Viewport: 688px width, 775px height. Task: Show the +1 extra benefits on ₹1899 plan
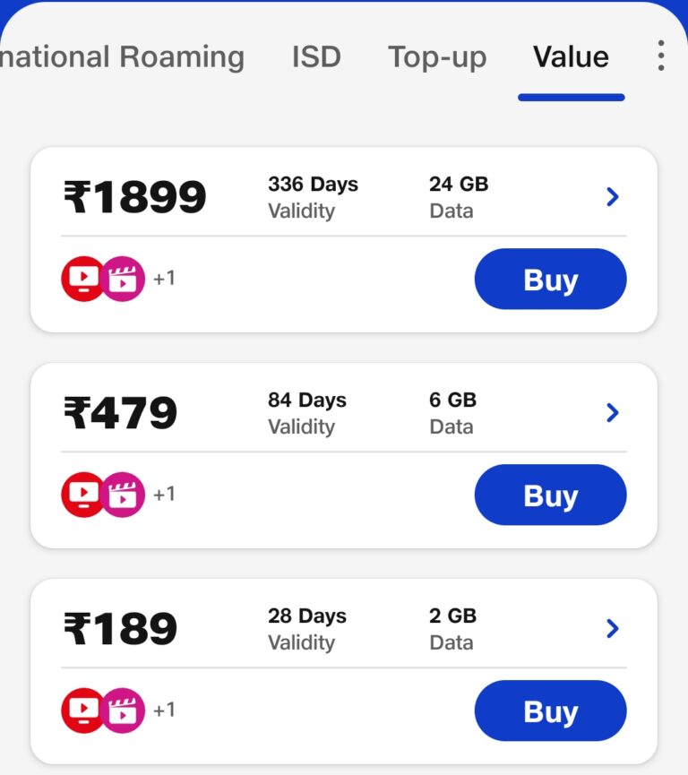click(165, 279)
